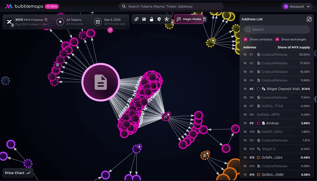This screenshot has height=181, width=317.
Task: Click the yellow dashed node with lock badge
Action: (x=211, y=42)
